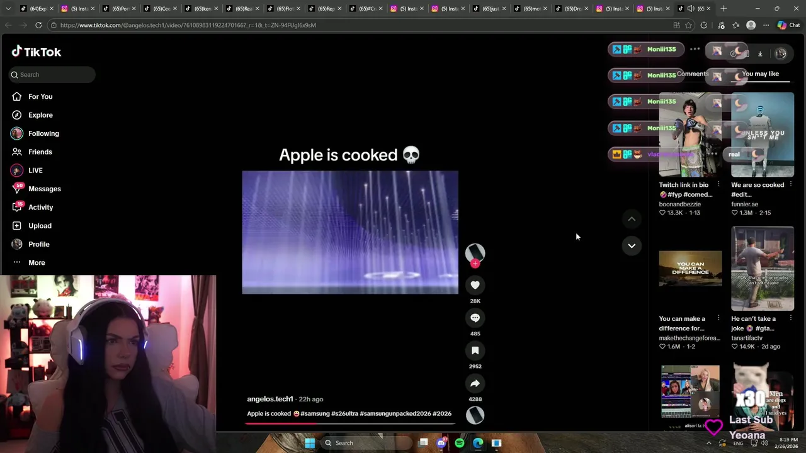Reload the page with refresh icon
Viewport: 806px width, 453px height.
pos(38,25)
